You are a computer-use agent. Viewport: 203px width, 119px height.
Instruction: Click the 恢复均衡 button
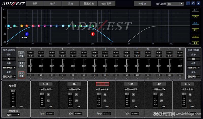pyautogui.click(x=21, y=75)
